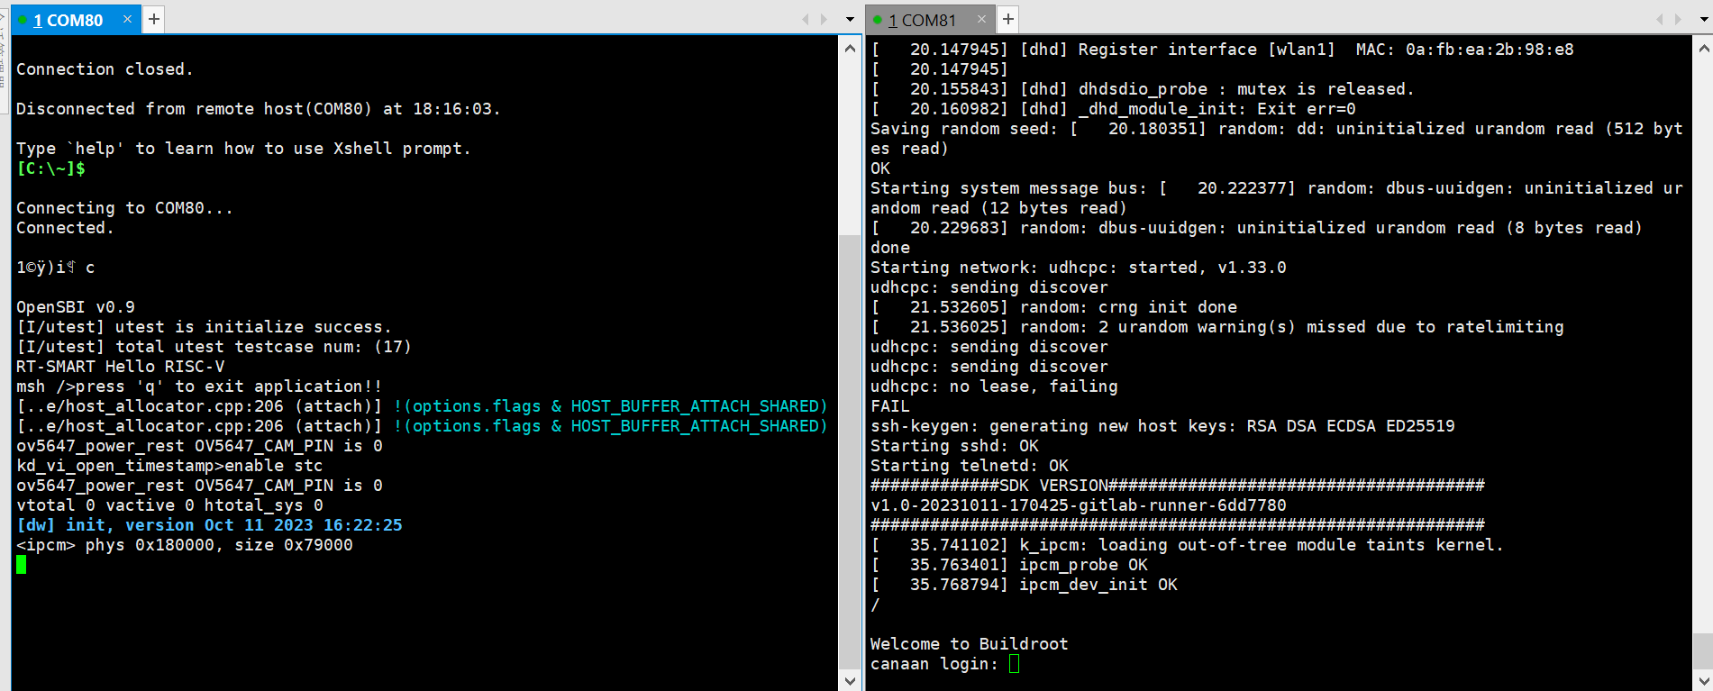This screenshot has height=691, width=1713.
Task: Open the tab list dropdown arrow
Action: pos(850,19)
